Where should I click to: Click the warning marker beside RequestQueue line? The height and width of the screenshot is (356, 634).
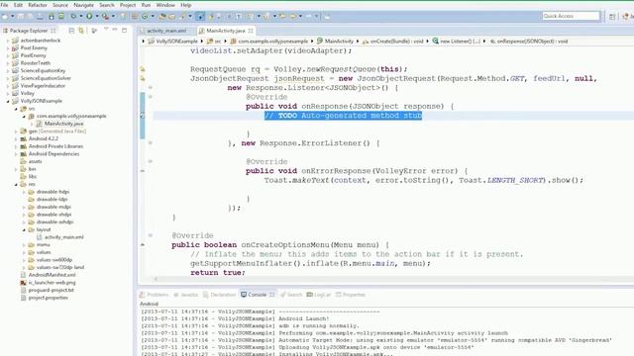coord(143,69)
